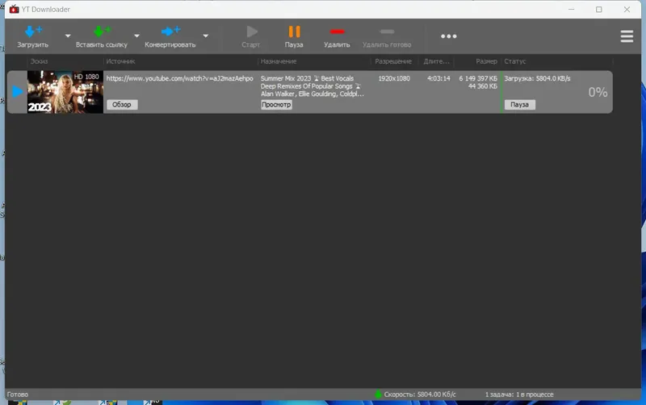Screen dimensions: 646x405
Task: Click the Summer Mix 2023 video thumbnail
Action: pyautogui.click(x=65, y=92)
